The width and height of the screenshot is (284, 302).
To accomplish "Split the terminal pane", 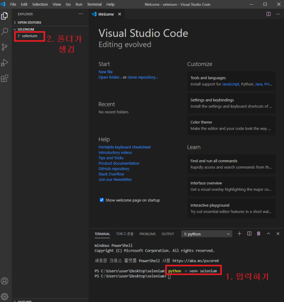I will point(249,234).
